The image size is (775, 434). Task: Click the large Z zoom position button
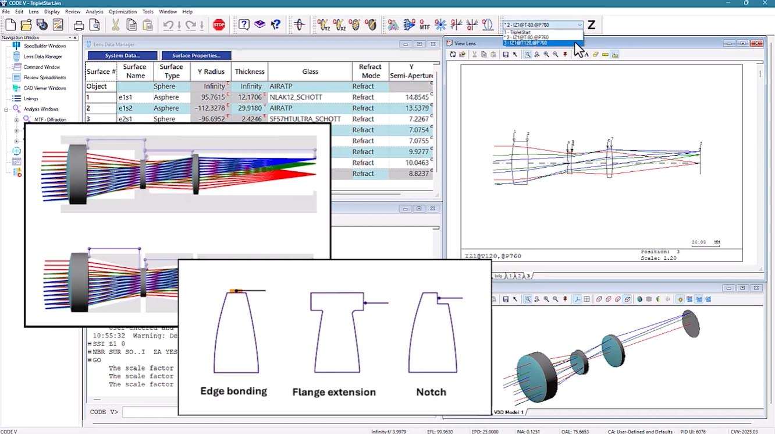(x=591, y=24)
